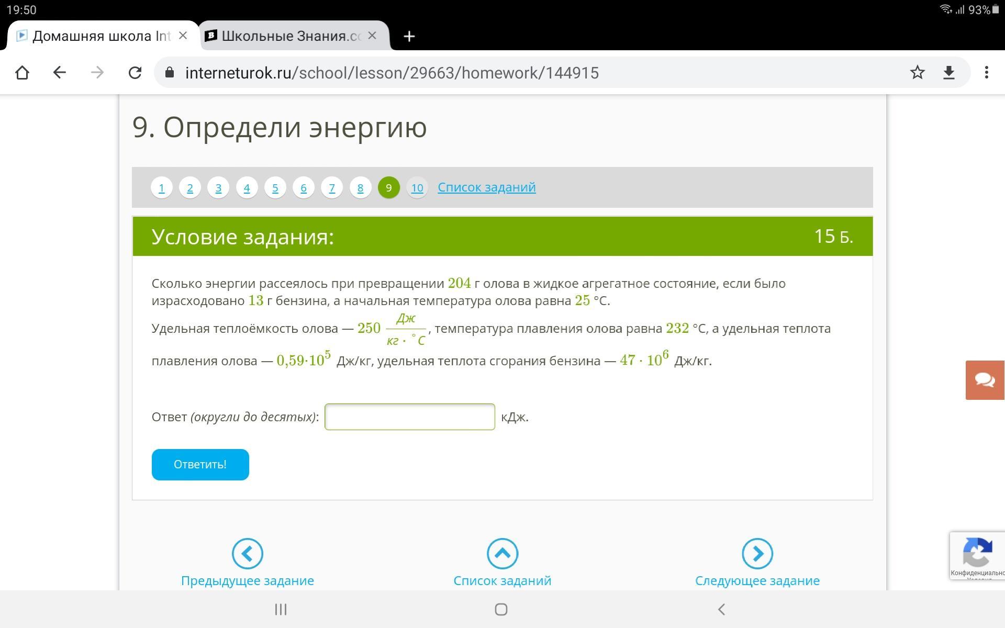
Task: Close the Домашняя школа tab
Action: (x=183, y=36)
